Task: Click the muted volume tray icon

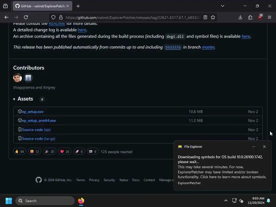Action: (x=241, y=201)
